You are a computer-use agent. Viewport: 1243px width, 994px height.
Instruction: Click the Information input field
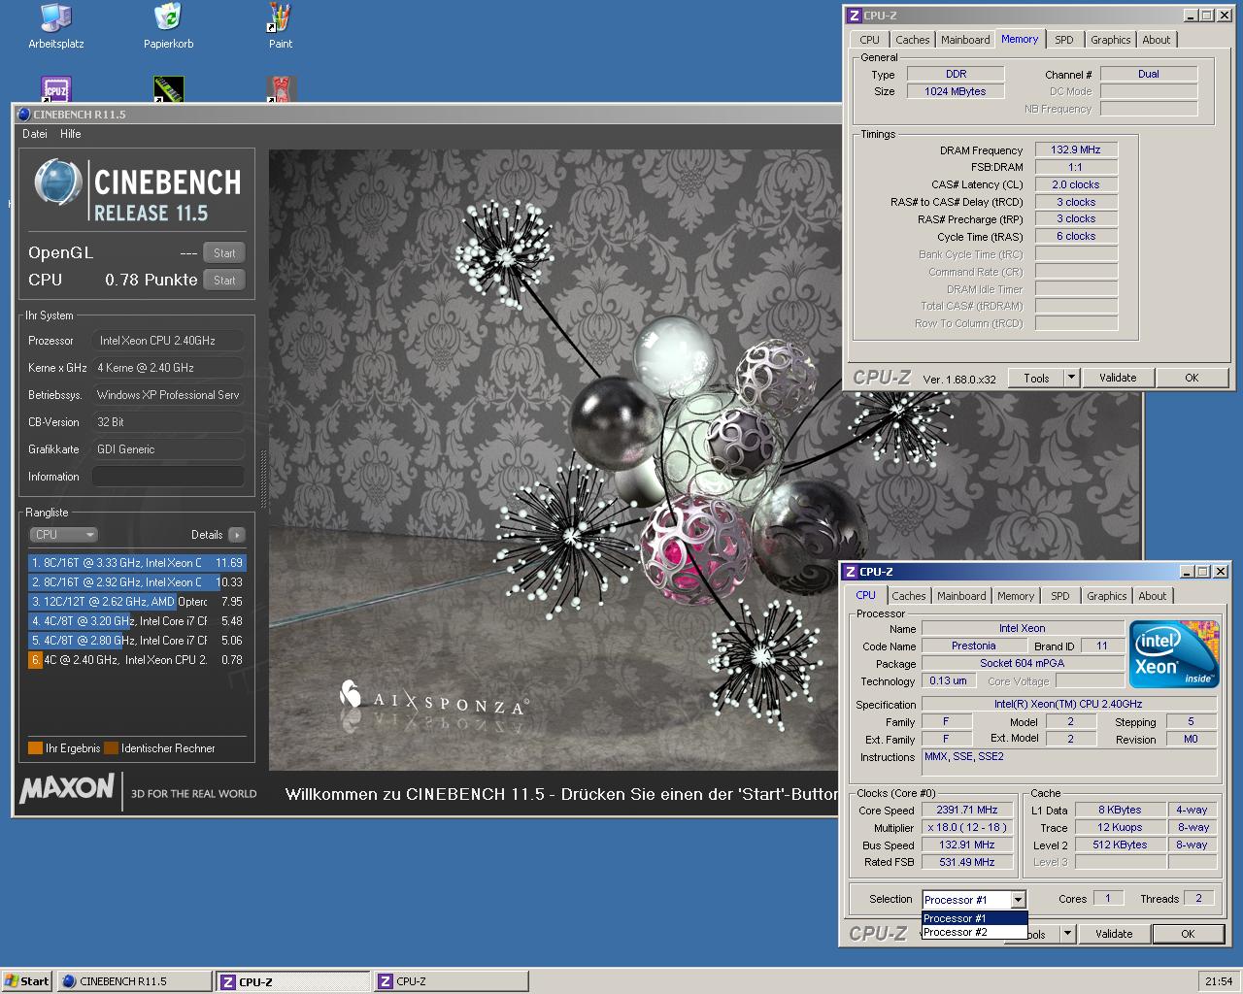click(x=168, y=477)
